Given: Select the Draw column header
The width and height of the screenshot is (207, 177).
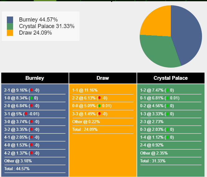Looking at the screenshot, I should 103,78.
